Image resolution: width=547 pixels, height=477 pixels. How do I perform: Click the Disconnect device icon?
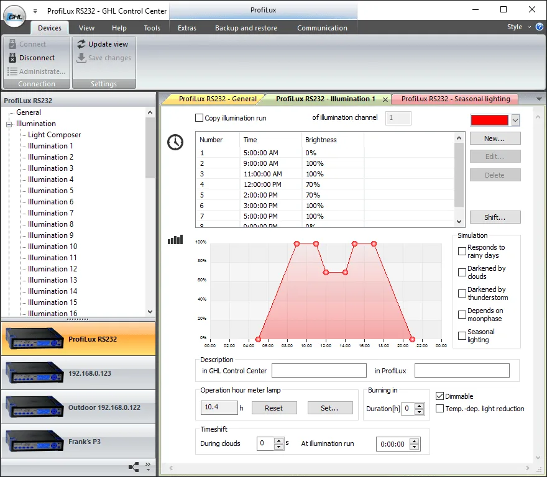click(12, 58)
